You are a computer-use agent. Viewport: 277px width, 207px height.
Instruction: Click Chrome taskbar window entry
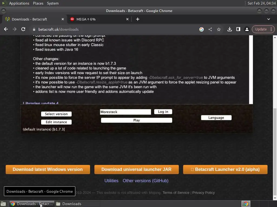pos(32,204)
